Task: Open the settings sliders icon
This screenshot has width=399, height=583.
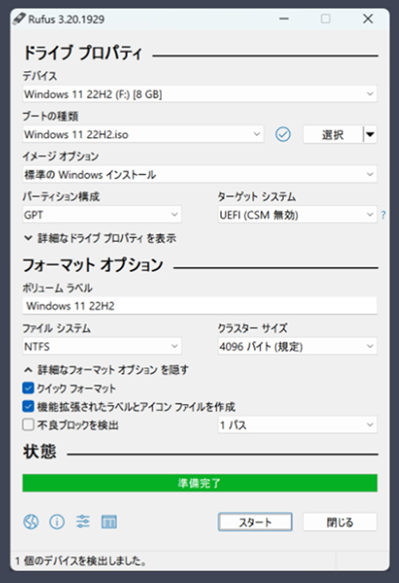Action: pyautogui.click(x=83, y=522)
